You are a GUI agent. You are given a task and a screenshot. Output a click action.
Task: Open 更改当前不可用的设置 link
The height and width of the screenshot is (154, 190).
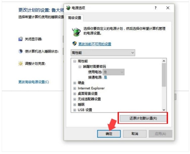tap(95, 44)
